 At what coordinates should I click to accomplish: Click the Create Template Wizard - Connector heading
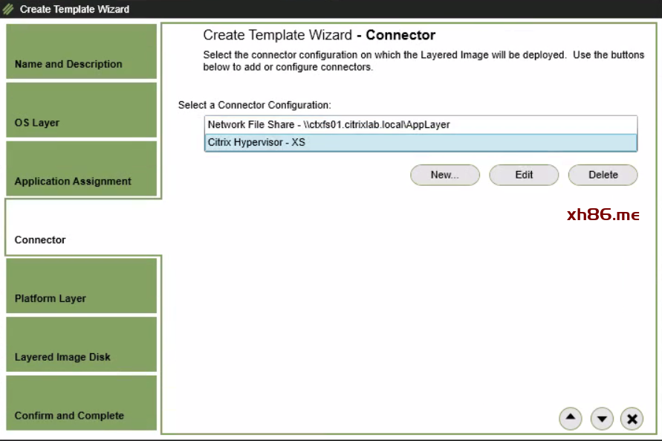tap(319, 36)
